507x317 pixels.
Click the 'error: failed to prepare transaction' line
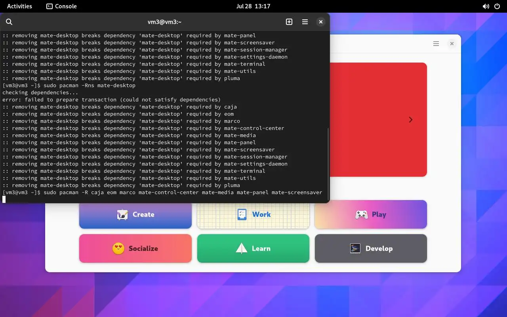tap(112, 99)
